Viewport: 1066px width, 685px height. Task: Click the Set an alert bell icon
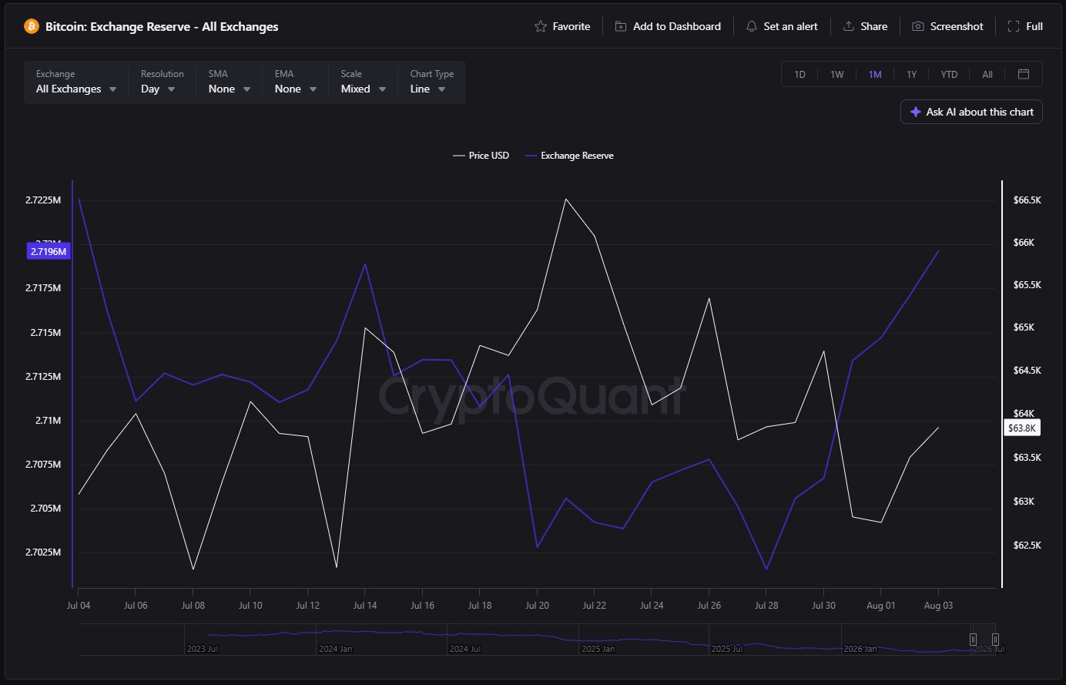[x=751, y=26]
